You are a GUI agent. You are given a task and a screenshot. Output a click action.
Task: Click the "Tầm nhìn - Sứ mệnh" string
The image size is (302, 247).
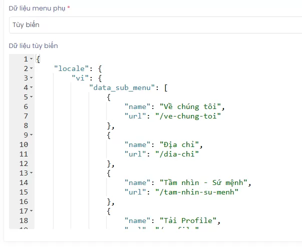(x=204, y=182)
